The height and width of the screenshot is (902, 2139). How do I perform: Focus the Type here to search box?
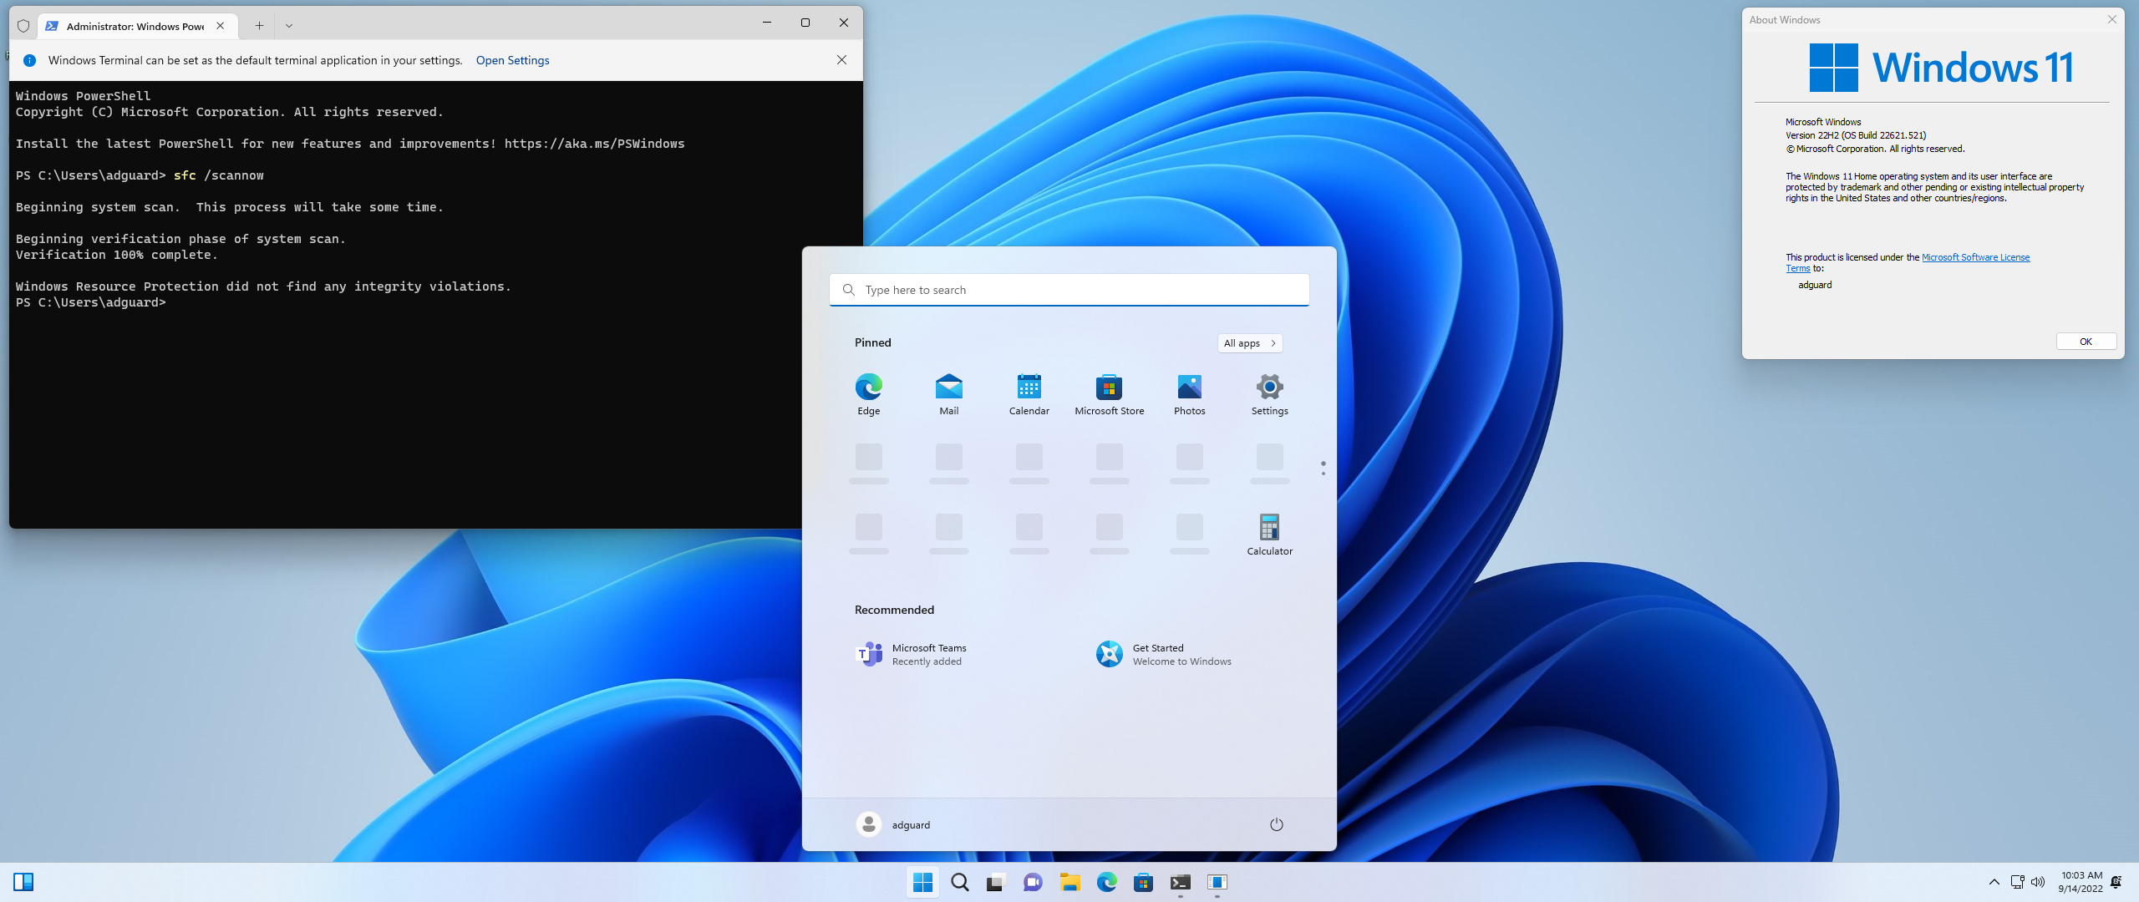coord(1069,290)
